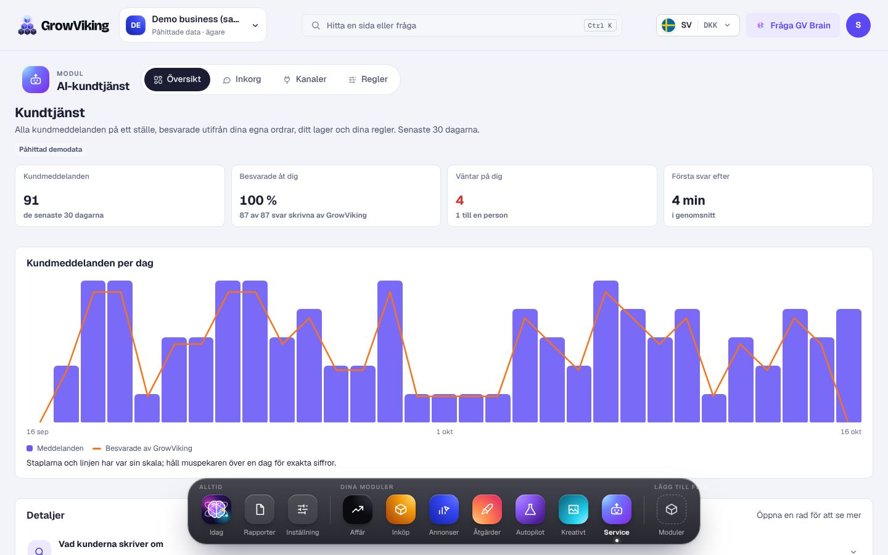Open the Affär module icon
Image resolution: width=888 pixels, height=555 pixels.
358,509
